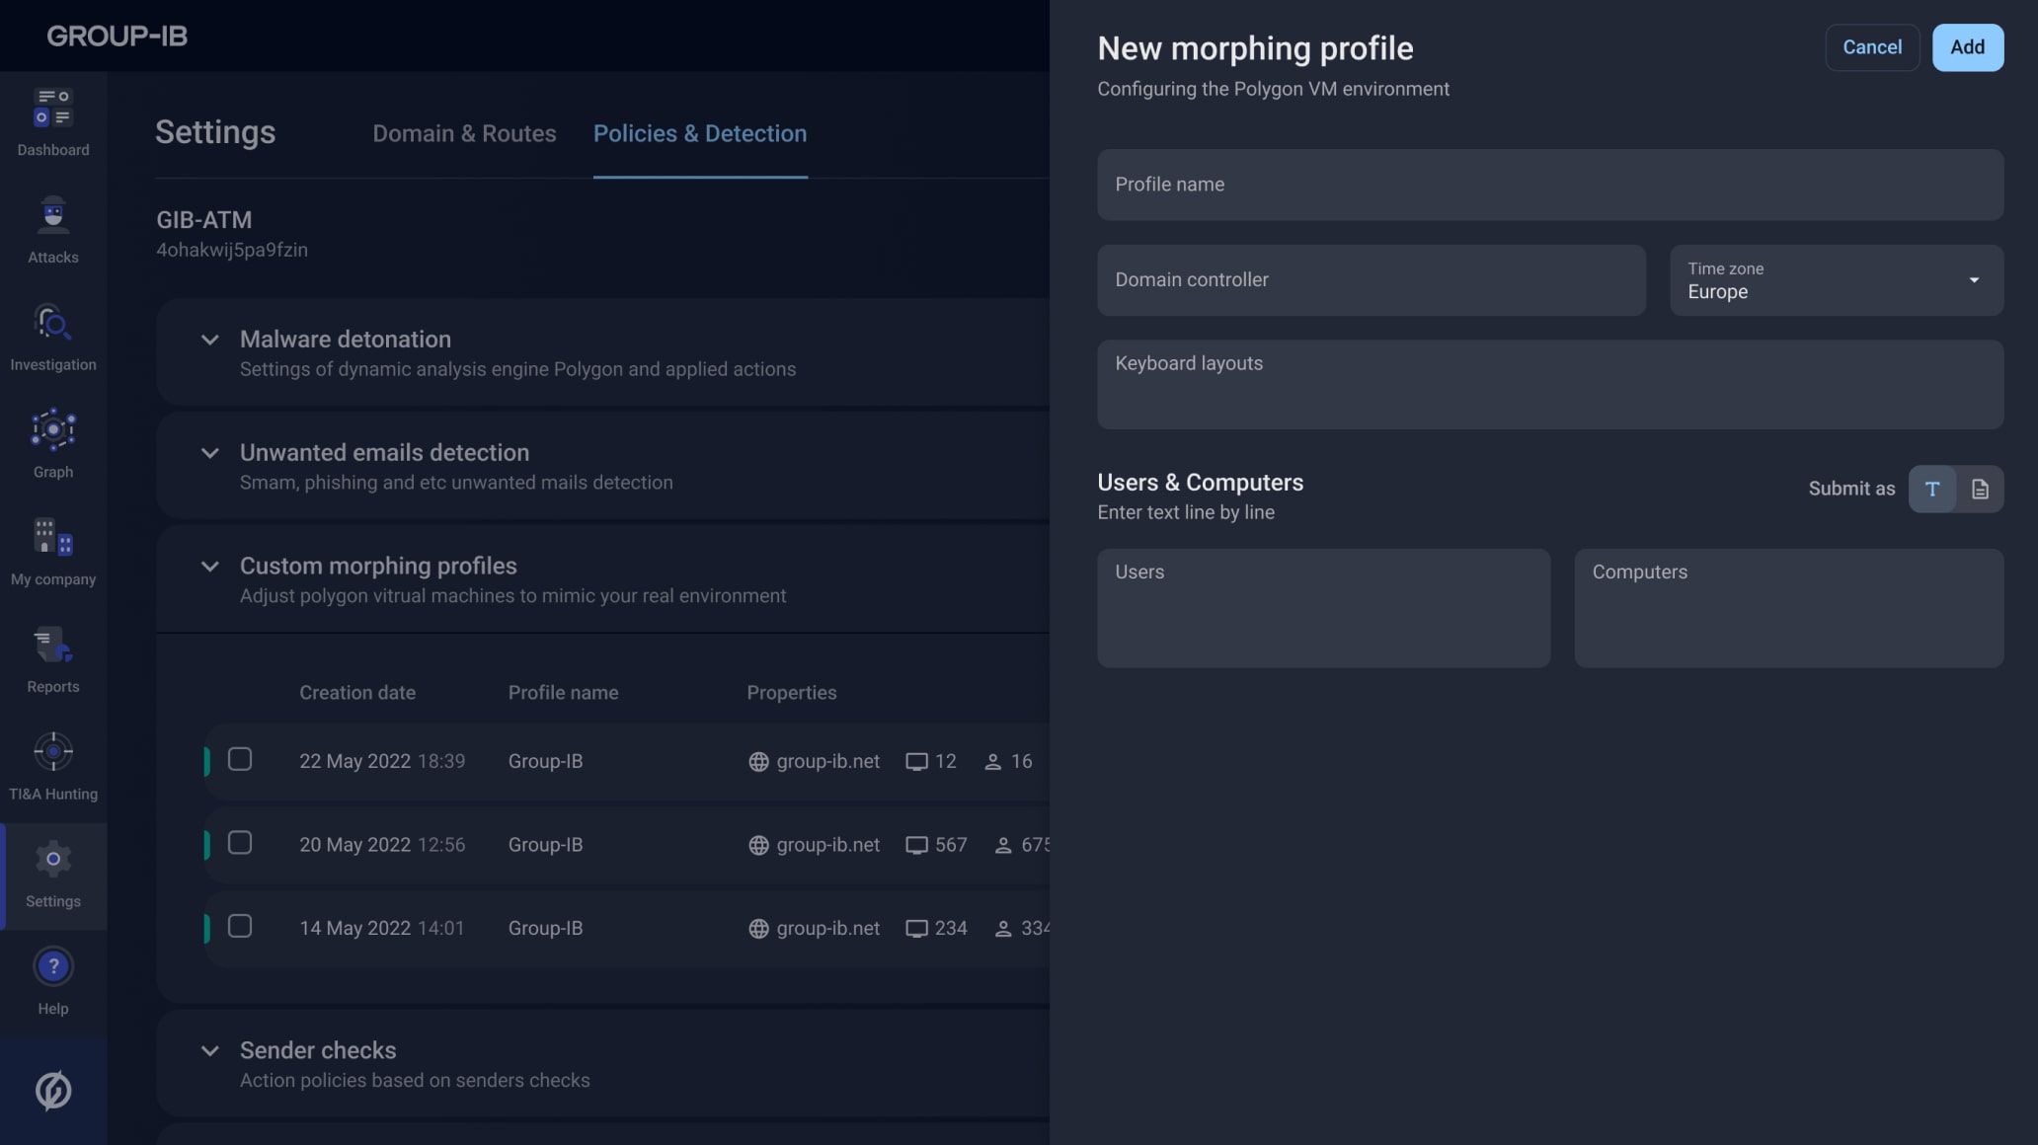Open the Investigation section

point(52,336)
